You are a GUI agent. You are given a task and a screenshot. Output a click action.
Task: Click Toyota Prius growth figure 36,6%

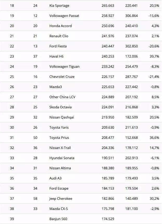[x=154, y=138]
